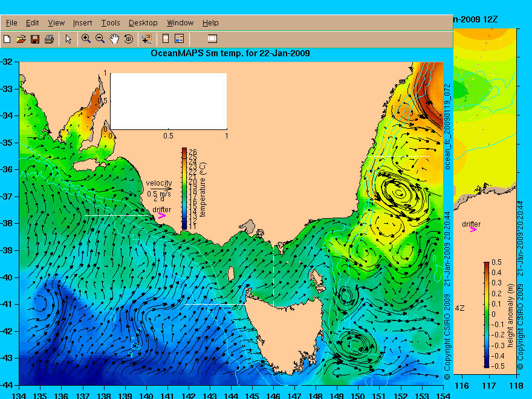Open the Tools menu
The image size is (532, 399).
[111, 23]
